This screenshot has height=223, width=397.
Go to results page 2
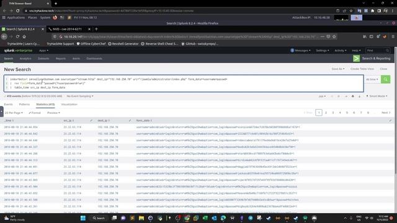[x=326, y=113]
